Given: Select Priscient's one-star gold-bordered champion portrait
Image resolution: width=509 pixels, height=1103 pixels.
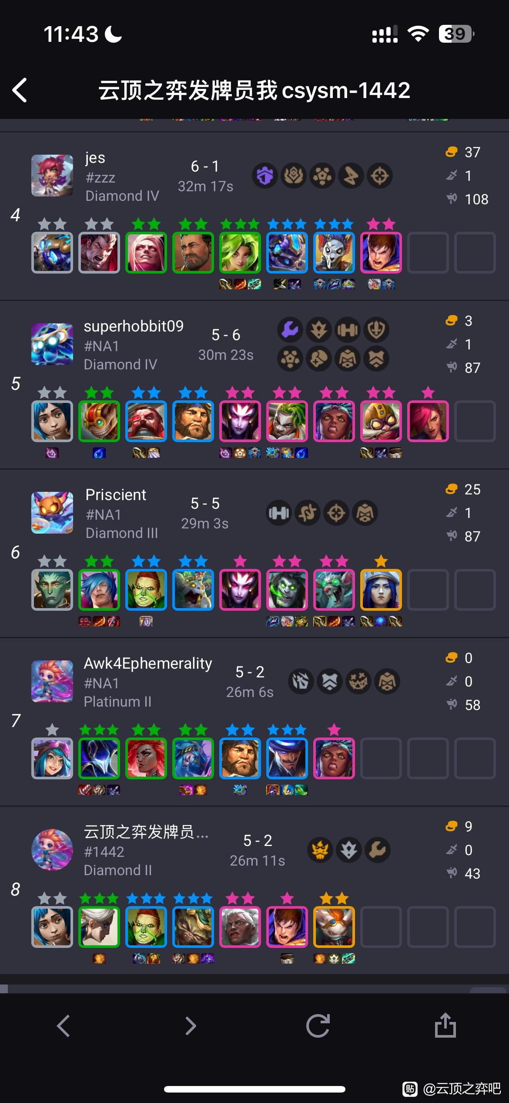Looking at the screenshot, I should (381, 589).
